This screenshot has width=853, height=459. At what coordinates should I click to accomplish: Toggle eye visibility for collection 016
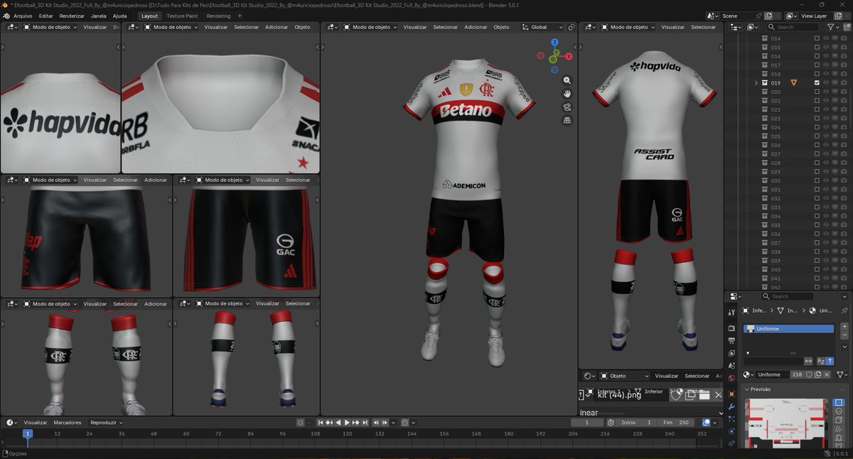(826, 56)
